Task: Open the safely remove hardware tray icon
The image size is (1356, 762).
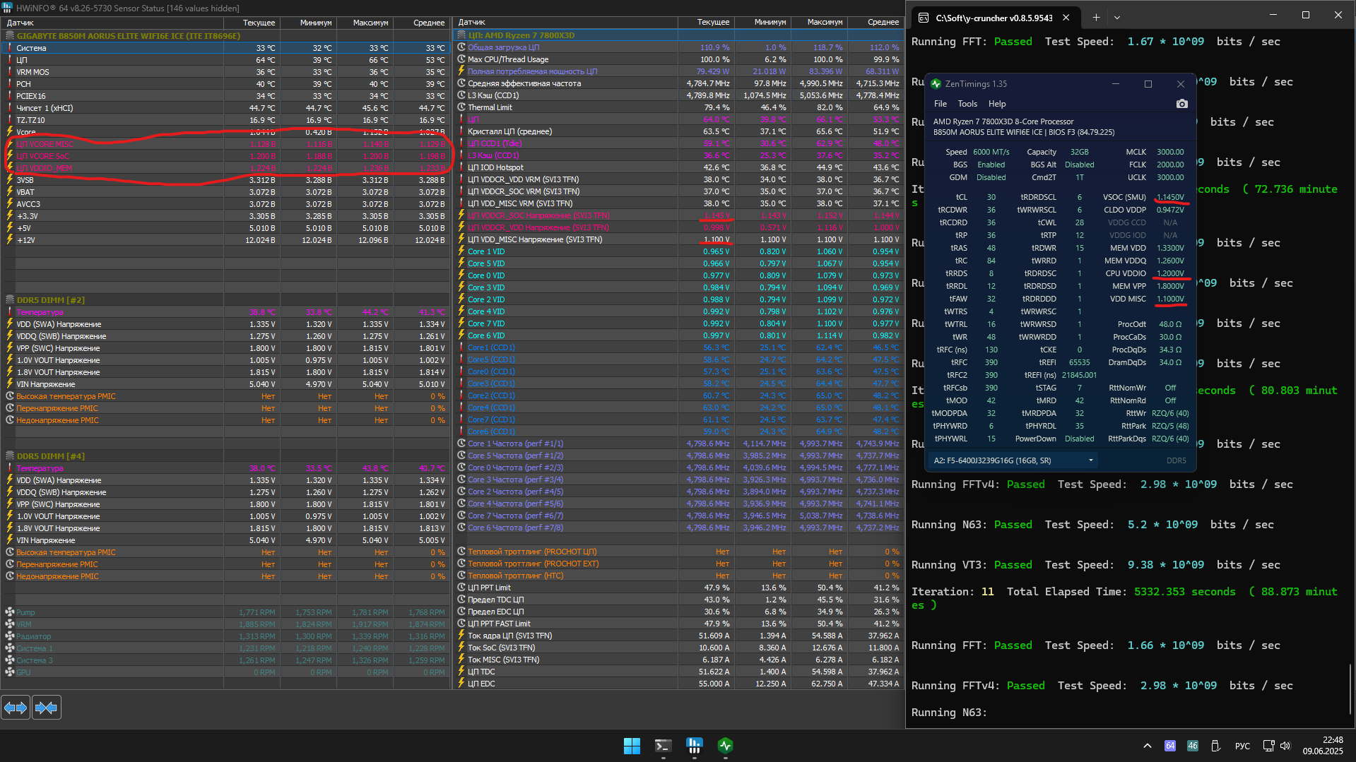Action: point(1215,746)
